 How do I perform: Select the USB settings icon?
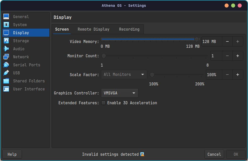[6, 73]
